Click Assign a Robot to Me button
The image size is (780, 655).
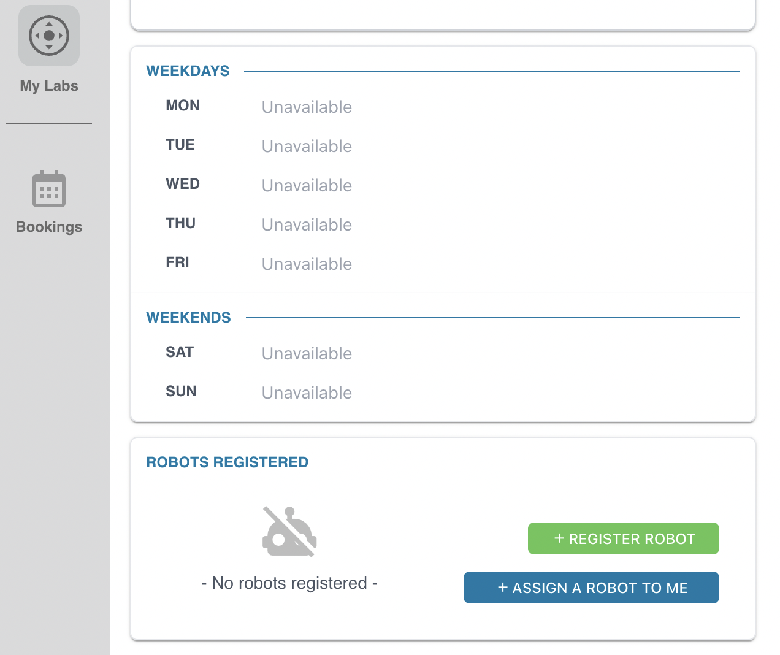click(591, 588)
